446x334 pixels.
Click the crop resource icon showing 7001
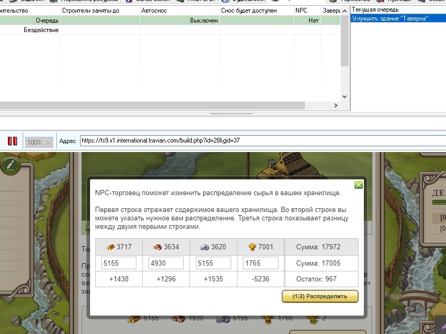(252, 247)
